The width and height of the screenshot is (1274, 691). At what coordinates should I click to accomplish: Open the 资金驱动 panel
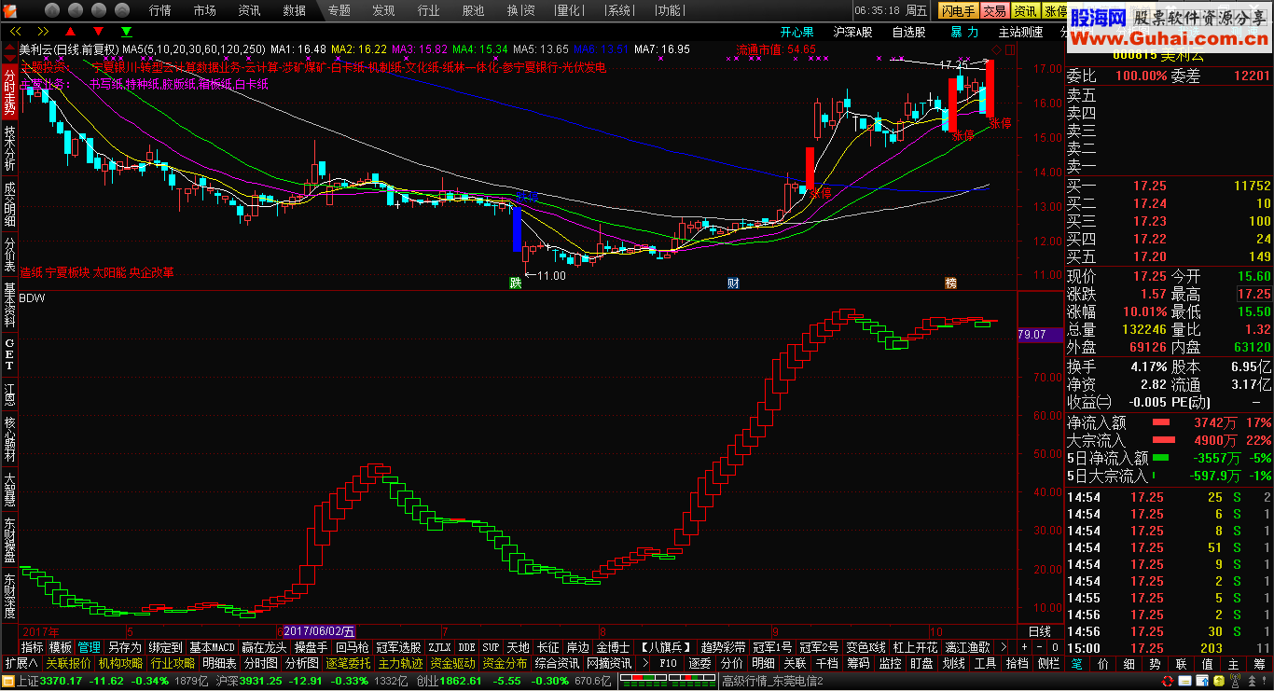coord(452,664)
